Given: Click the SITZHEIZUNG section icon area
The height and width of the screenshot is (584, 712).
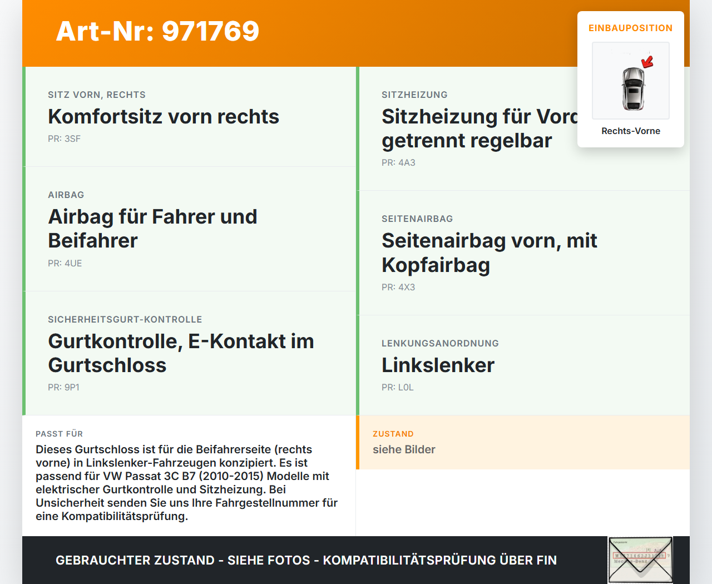Looking at the screenshot, I should (x=414, y=95).
